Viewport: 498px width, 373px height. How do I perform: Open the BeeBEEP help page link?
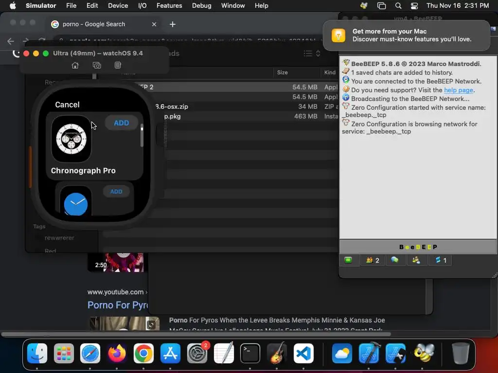(x=459, y=90)
